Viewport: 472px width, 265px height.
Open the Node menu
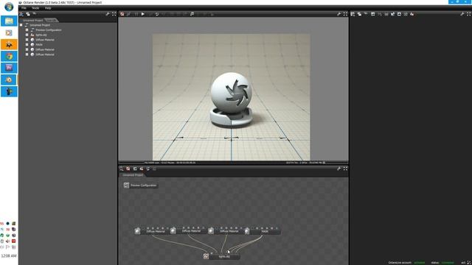[x=35, y=8]
